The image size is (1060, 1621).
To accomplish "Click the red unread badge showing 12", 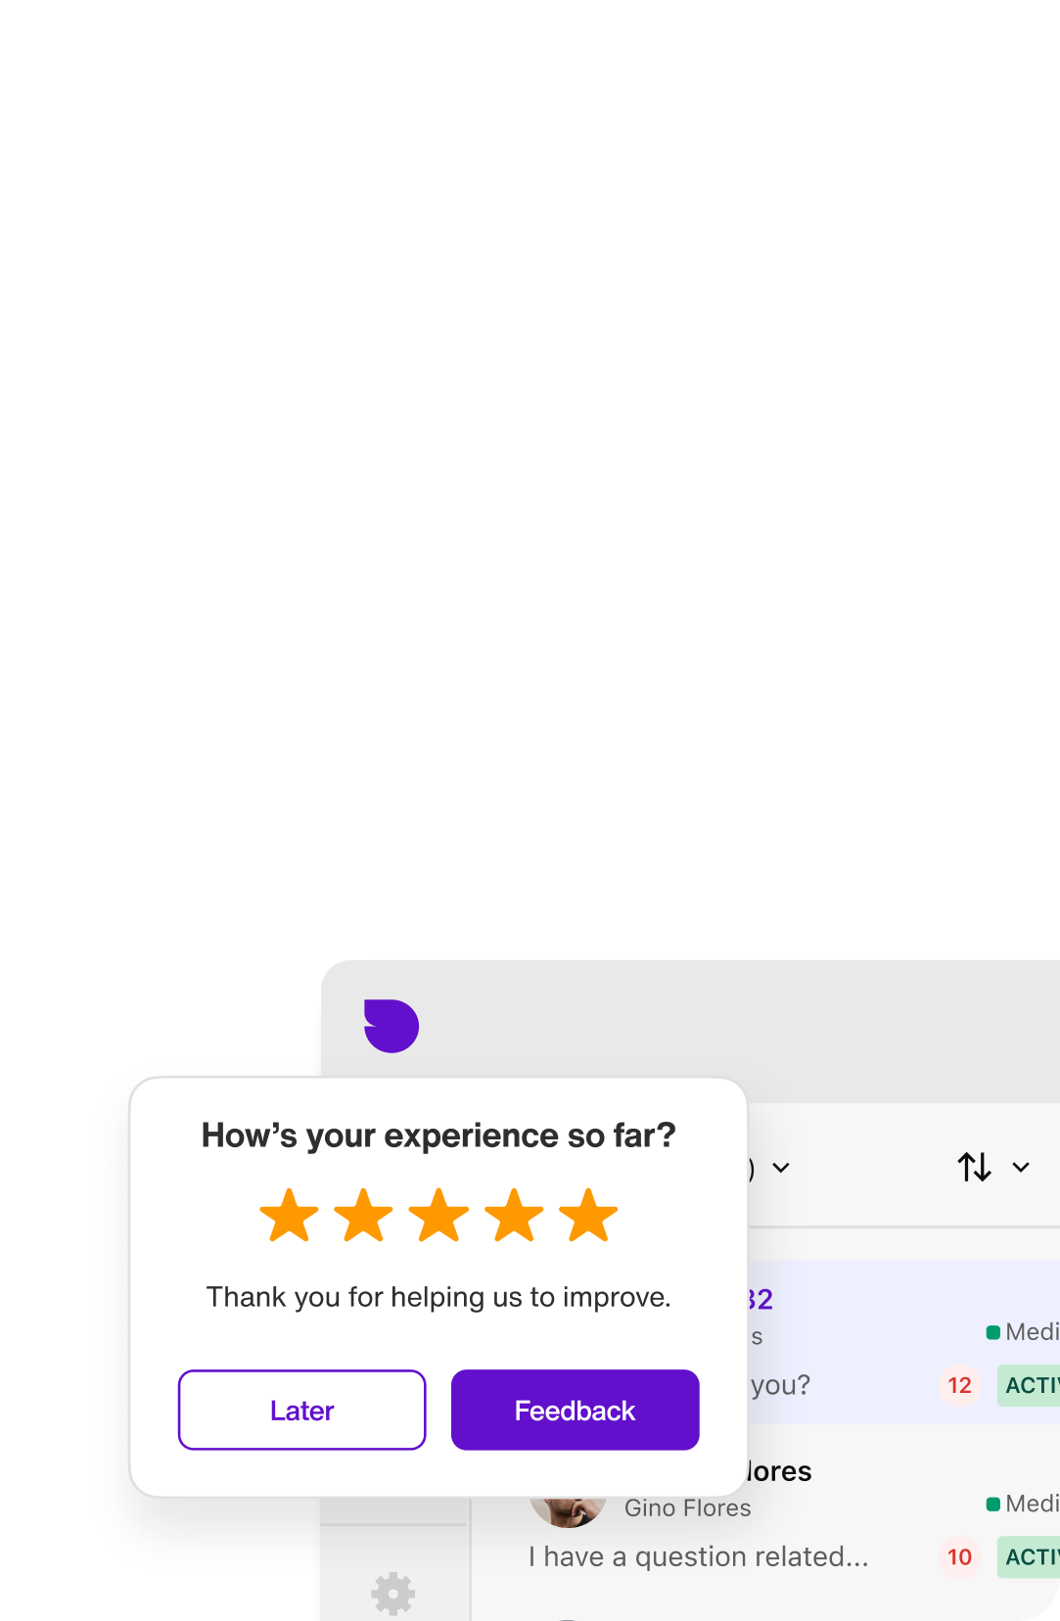I will [x=959, y=1385].
